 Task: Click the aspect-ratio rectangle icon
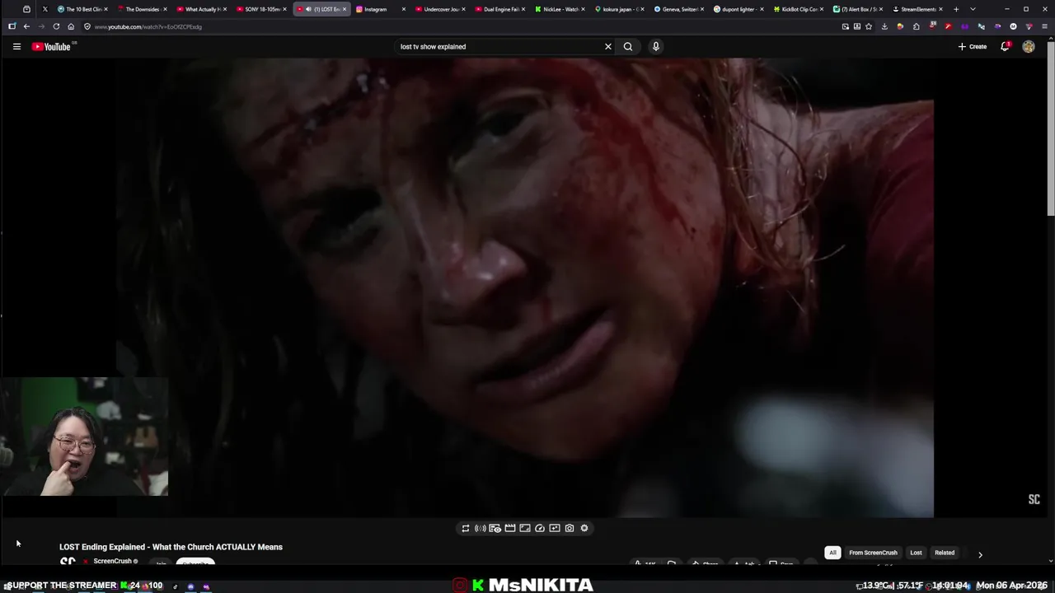(525, 529)
